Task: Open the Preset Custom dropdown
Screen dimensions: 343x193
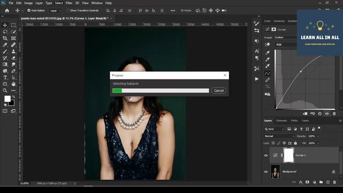Action: click(x=285, y=38)
